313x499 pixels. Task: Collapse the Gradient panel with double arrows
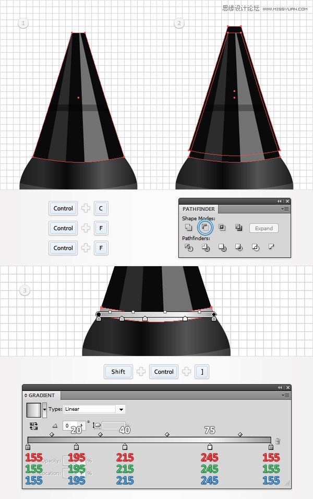[280, 387]
